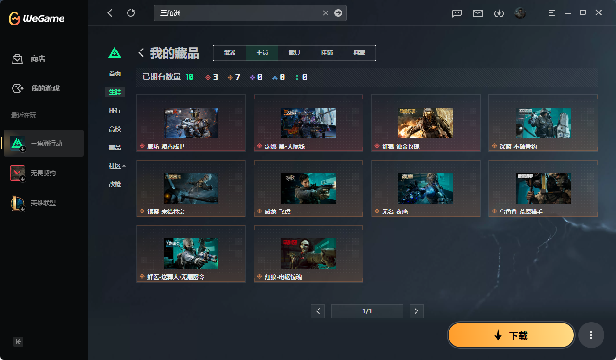The image size is (616, 360).
Task: Click the orange rarity count 7
Action: pos(234,77)
